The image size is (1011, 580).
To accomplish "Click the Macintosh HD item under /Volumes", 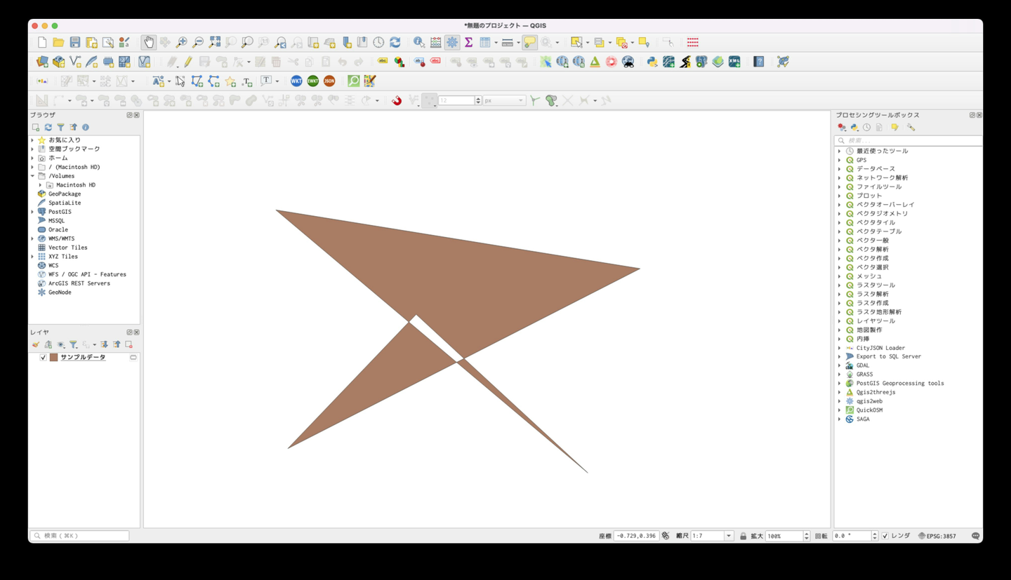I will (76, 185).
